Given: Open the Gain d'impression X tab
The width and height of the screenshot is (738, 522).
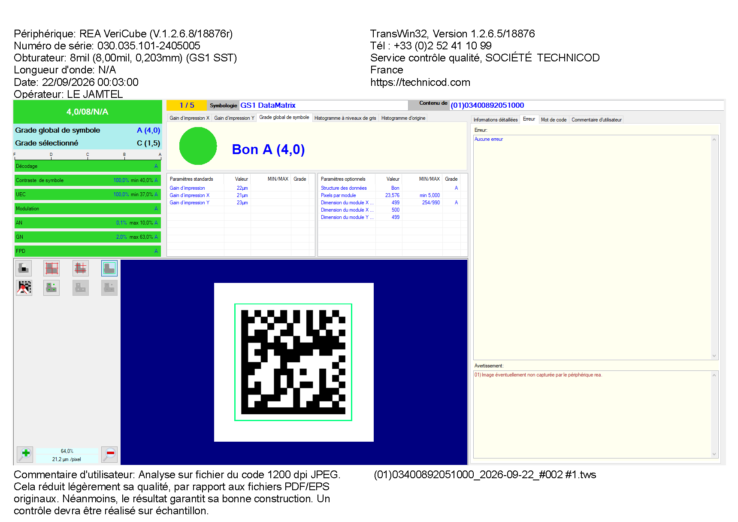Looking at the screenshot, I should point(189,118).
